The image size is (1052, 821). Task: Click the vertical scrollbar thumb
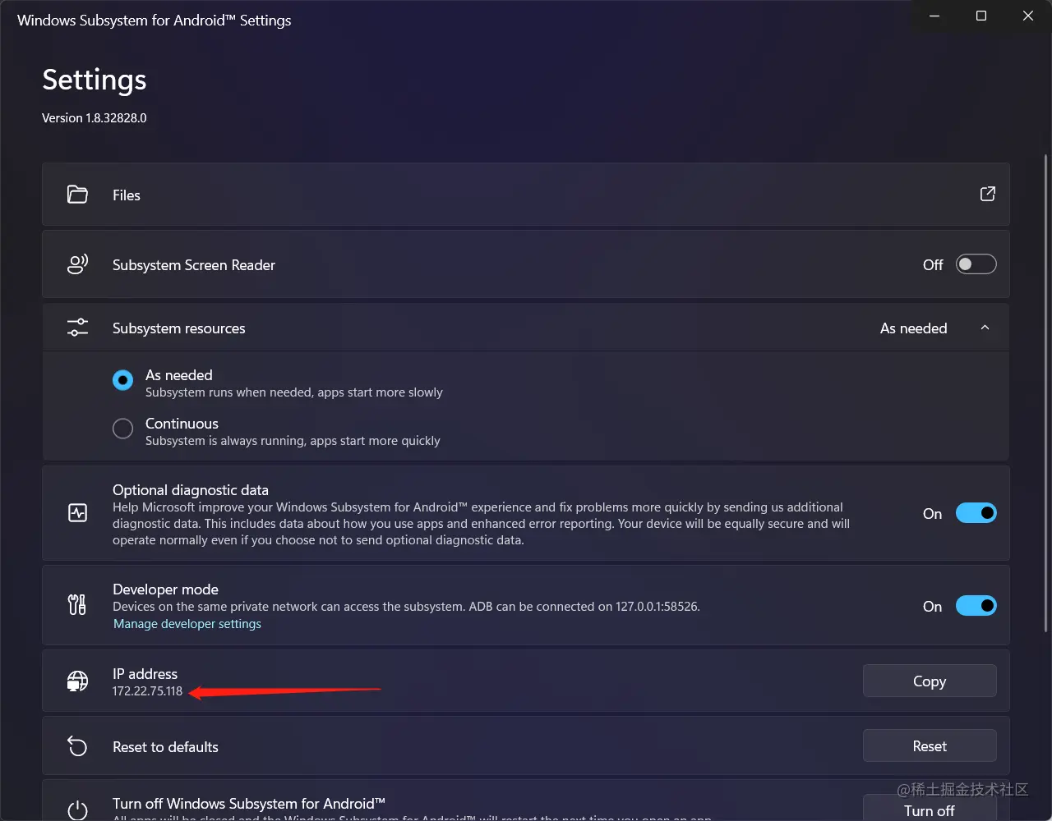1046,393
